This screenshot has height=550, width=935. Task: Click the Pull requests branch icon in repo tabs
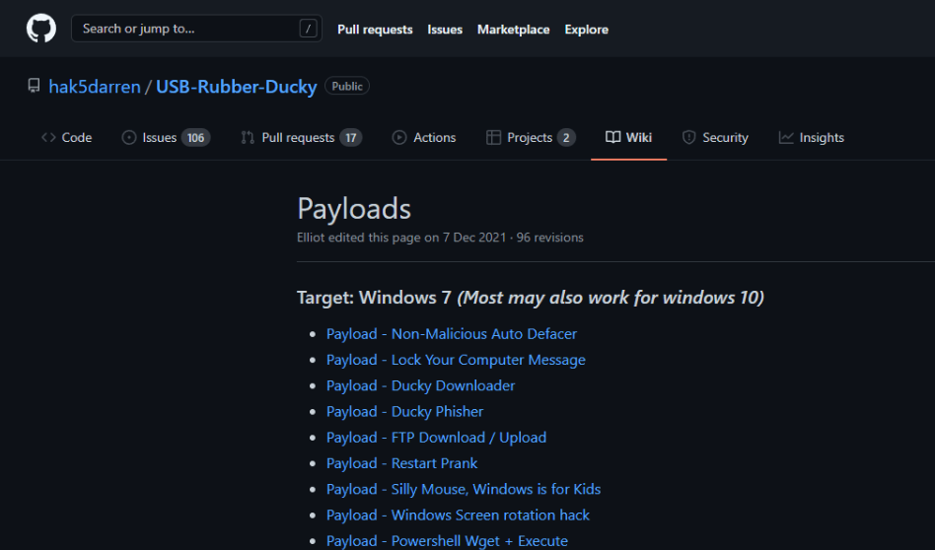pos(248,138)
